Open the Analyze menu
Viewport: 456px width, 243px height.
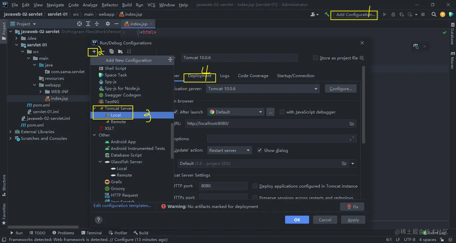click(x=90, y=5)
